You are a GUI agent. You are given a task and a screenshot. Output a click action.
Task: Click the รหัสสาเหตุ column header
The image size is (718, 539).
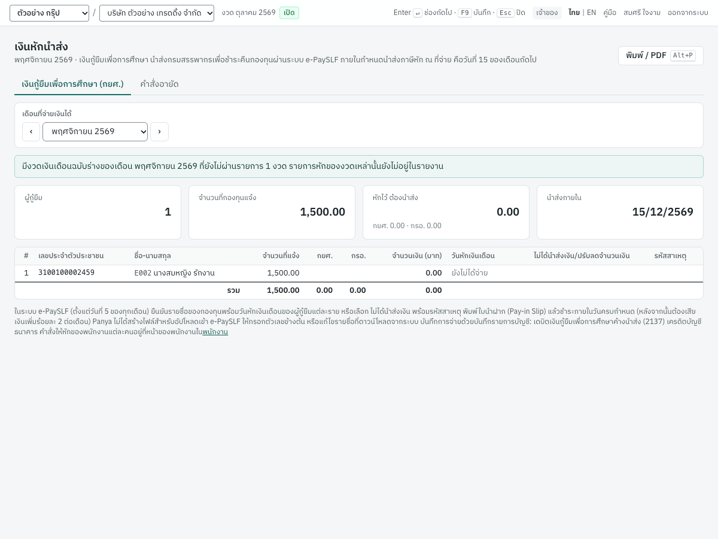click(x=670, y=256)
